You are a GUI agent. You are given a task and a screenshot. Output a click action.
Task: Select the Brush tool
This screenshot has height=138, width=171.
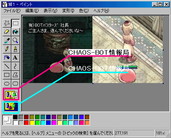pyautogui.click(x=16, y=49)
